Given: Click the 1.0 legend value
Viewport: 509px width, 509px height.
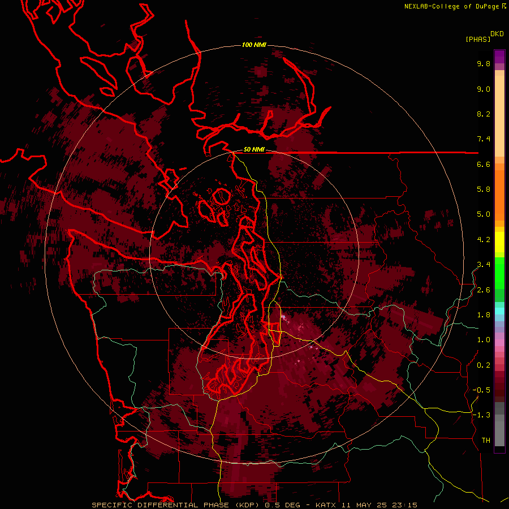Looking at the screenshot, I should 484,340.
